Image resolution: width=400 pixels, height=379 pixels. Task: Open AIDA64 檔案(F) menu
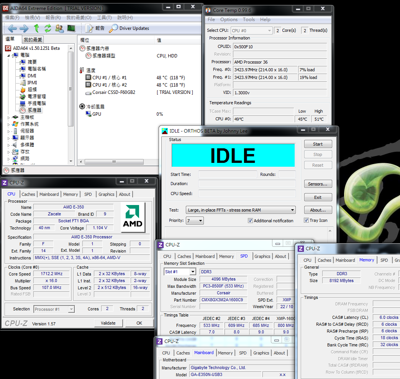click(12, 18)
